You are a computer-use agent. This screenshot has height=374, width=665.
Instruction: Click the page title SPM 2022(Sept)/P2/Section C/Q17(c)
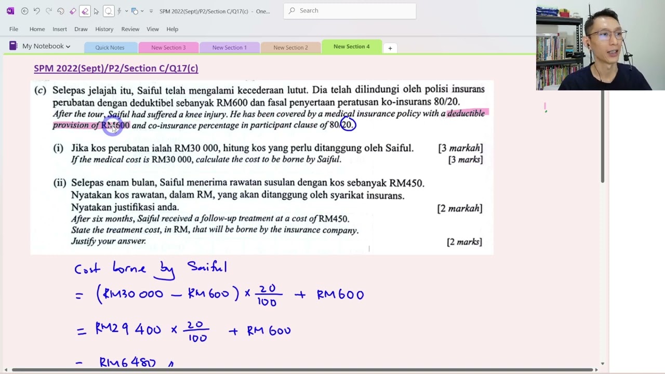(116, 68)
